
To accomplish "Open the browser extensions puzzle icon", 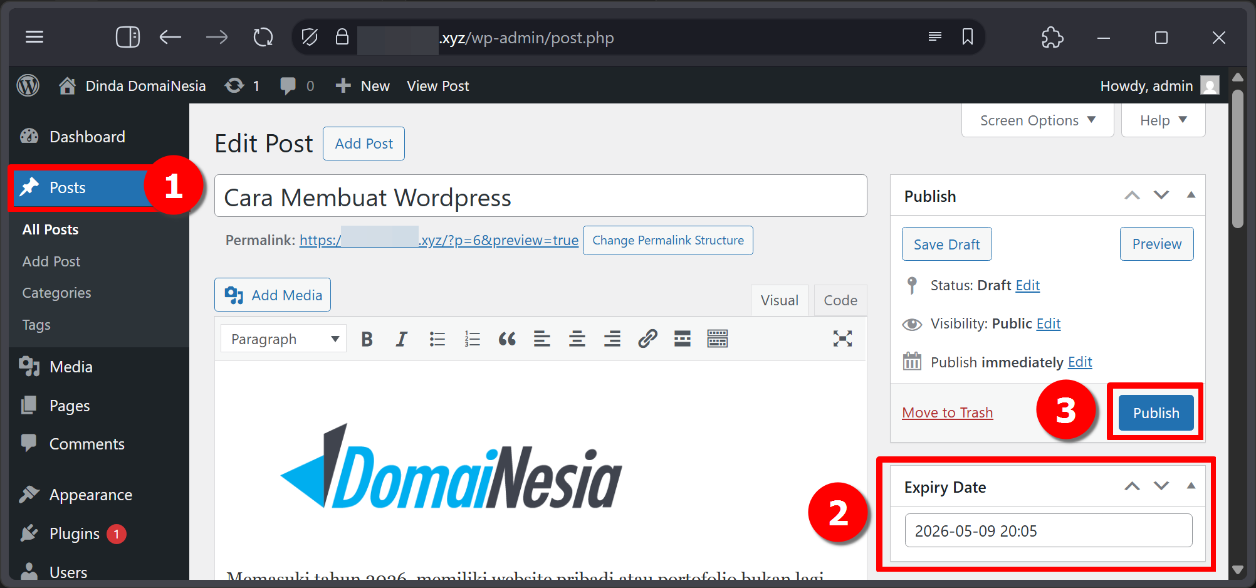I will click(x=1053, y=37).
